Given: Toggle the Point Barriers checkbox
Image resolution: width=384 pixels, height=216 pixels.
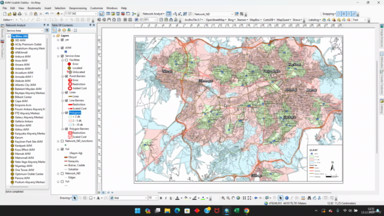Looking at the screenshot, I should click(x=67, y=76).
